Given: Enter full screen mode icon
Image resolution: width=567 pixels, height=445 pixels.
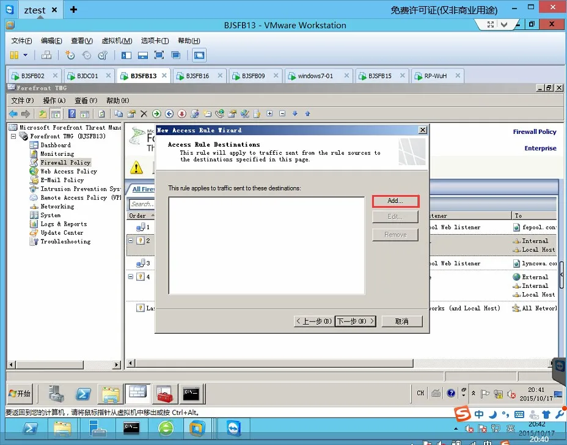Looking at the screenshot, I should 159,55.
